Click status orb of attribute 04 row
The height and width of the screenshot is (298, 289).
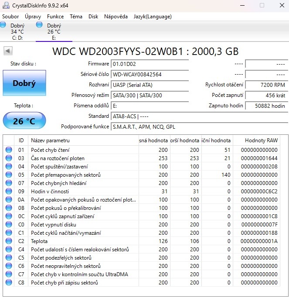click(9, 166)
